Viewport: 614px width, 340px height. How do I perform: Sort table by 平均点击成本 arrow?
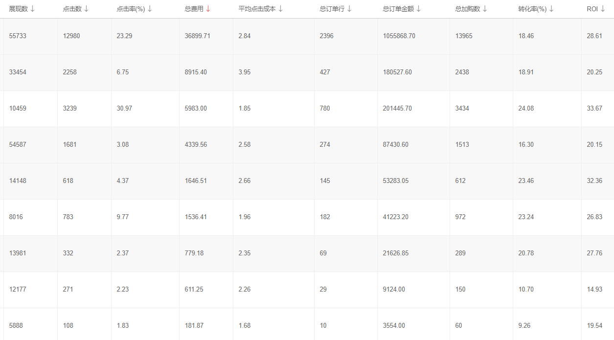(280, 9)
